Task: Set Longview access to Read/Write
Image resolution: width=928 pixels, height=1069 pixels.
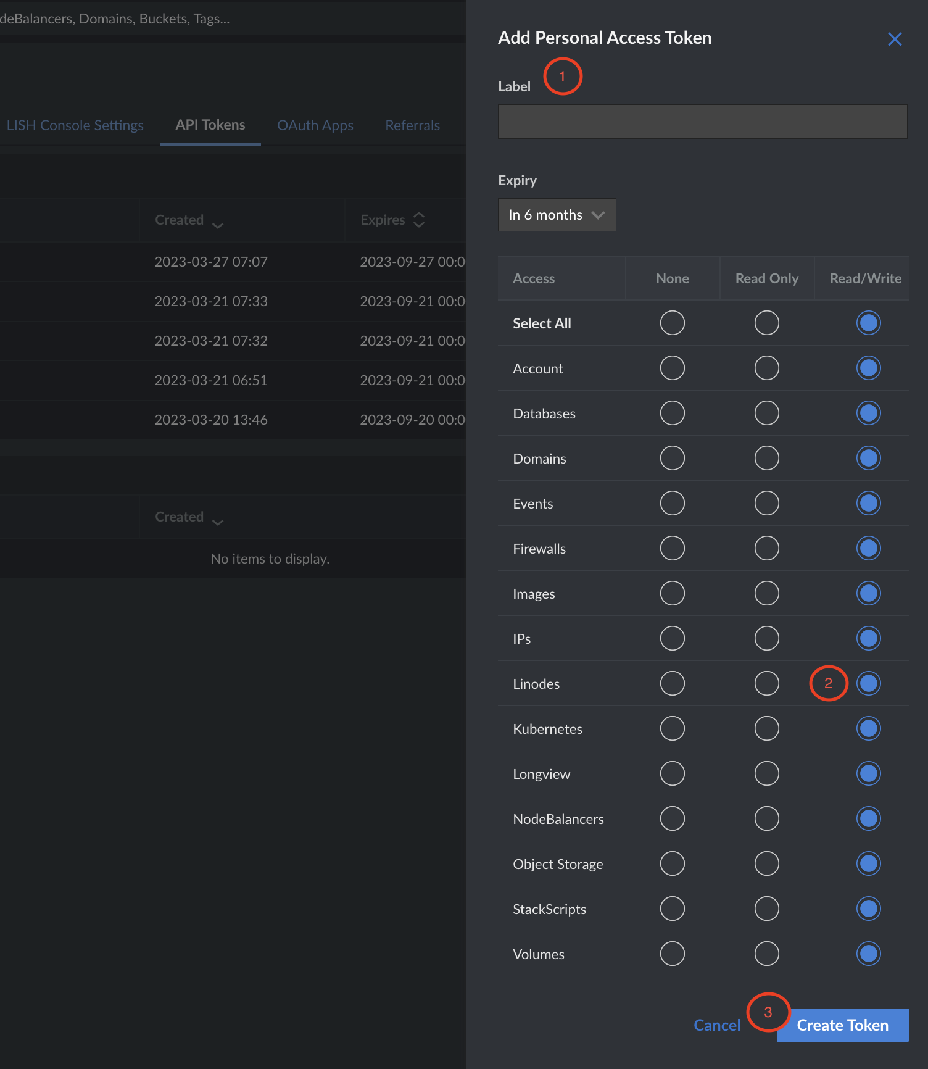Action: [868, 773]
